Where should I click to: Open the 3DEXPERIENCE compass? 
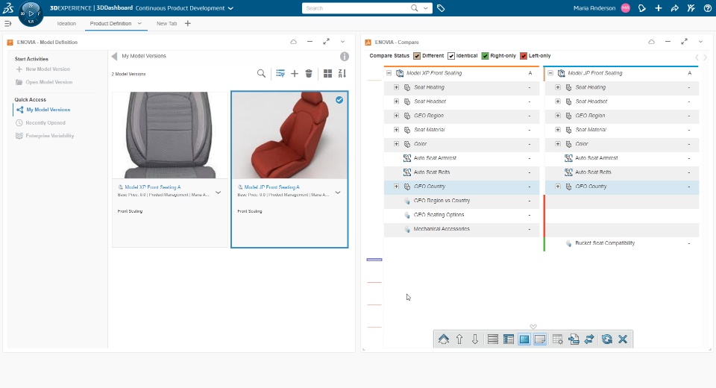(31, 13)
